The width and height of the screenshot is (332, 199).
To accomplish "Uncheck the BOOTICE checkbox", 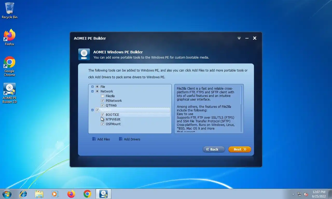I will [x=102, y=115].
